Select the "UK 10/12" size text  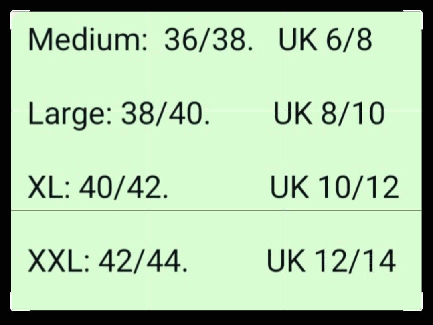[334, 188]
